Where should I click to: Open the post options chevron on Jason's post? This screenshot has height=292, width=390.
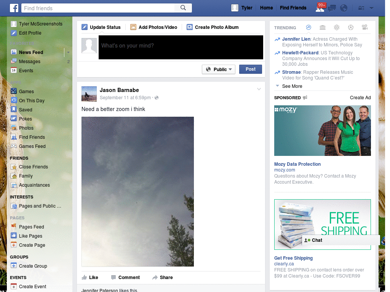pyautogui.click(x=259, y=89)
